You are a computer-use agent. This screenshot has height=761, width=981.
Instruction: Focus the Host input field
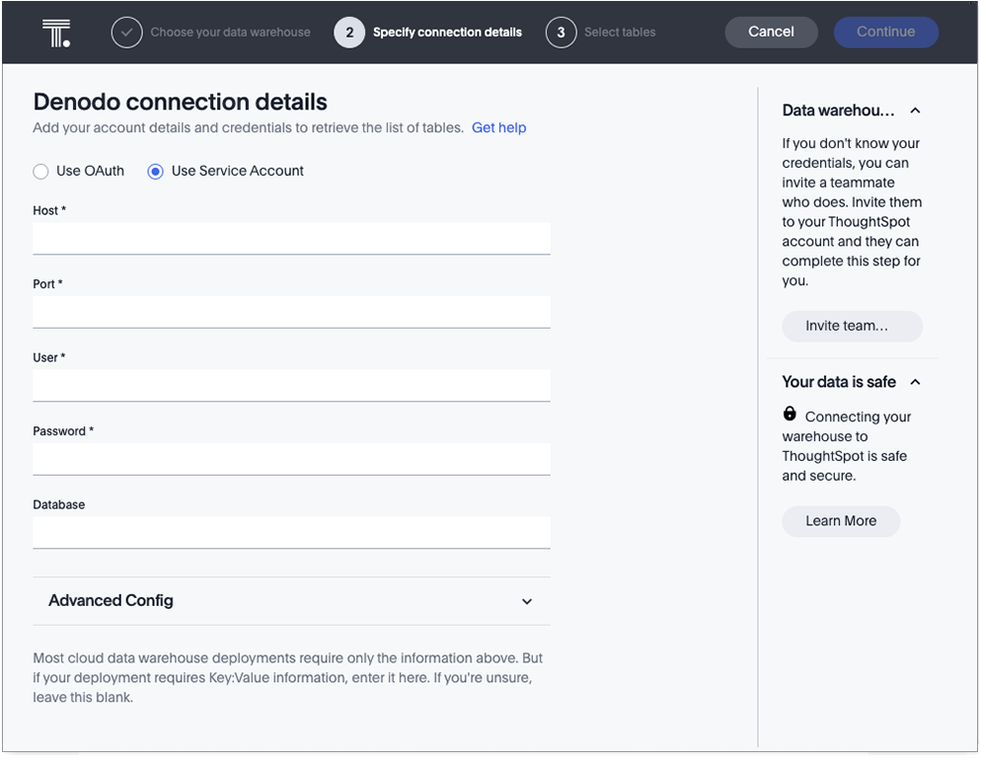pyautogui.click(x=291, y=238)
